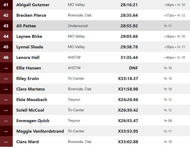The width and height of the screenshot is (190, 147).
Task: Click the 28:16.21 finish time
Action: 129,5
